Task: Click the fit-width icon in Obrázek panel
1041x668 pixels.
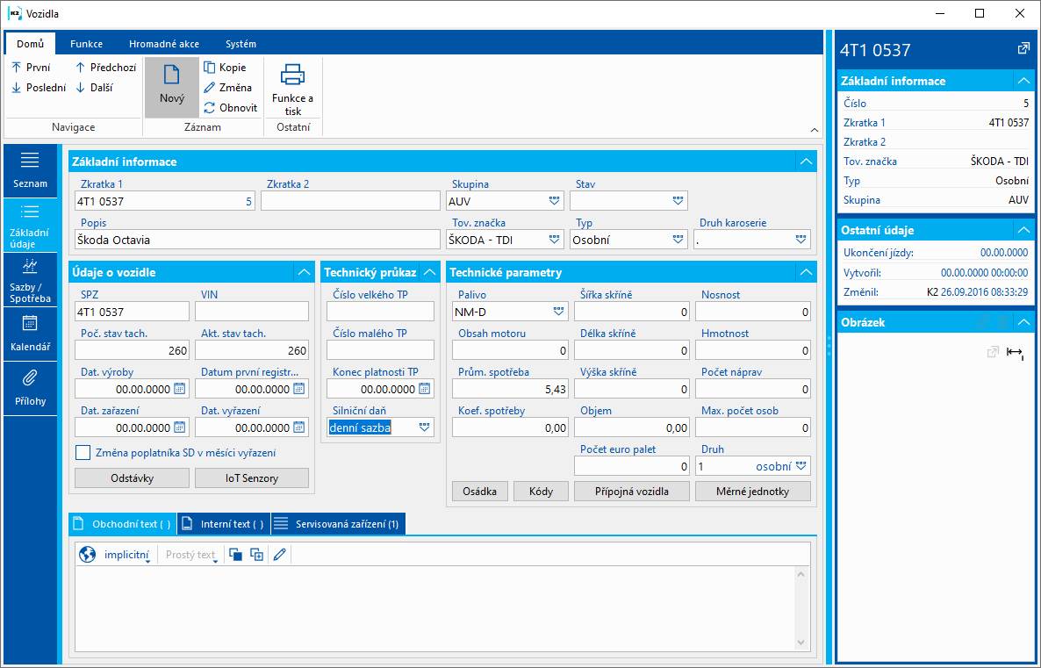Action: [1016, 353]
